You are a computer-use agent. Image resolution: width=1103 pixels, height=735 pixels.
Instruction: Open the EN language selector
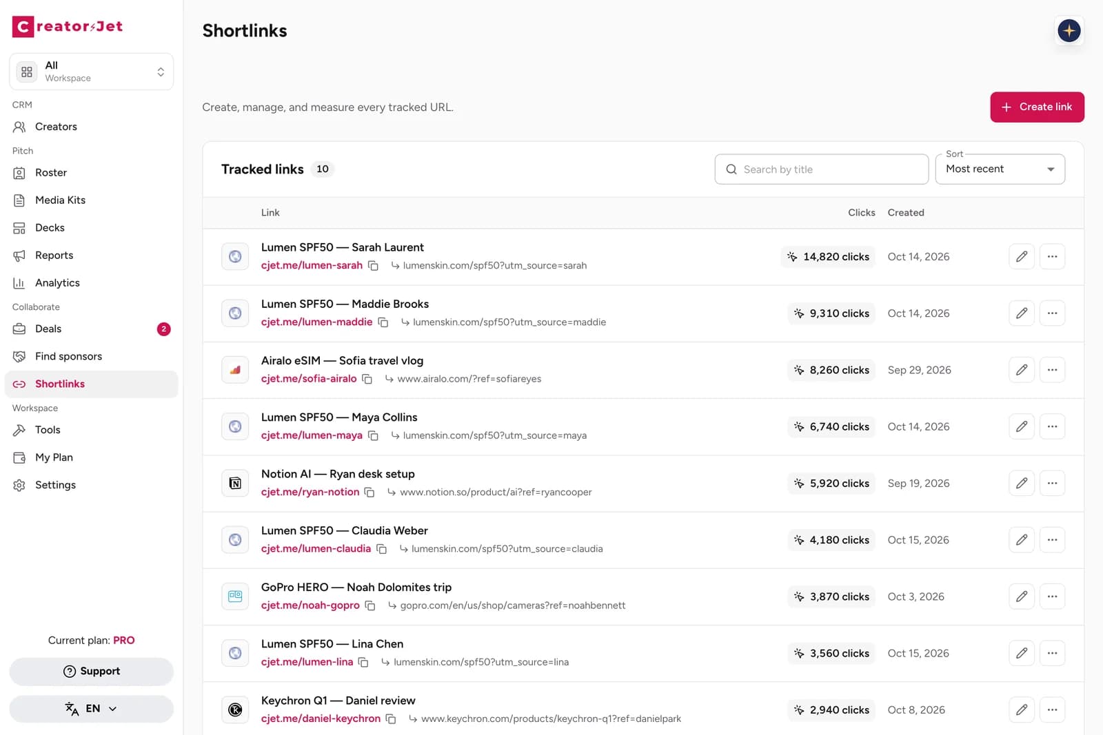91,709
